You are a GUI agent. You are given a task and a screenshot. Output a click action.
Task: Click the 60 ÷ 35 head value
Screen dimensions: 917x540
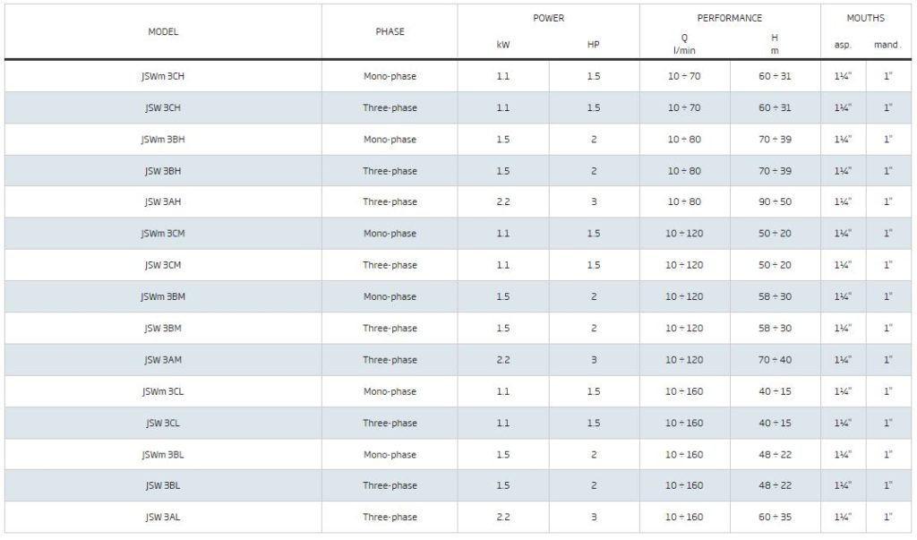pyautogui.click(x=775, y=518)
